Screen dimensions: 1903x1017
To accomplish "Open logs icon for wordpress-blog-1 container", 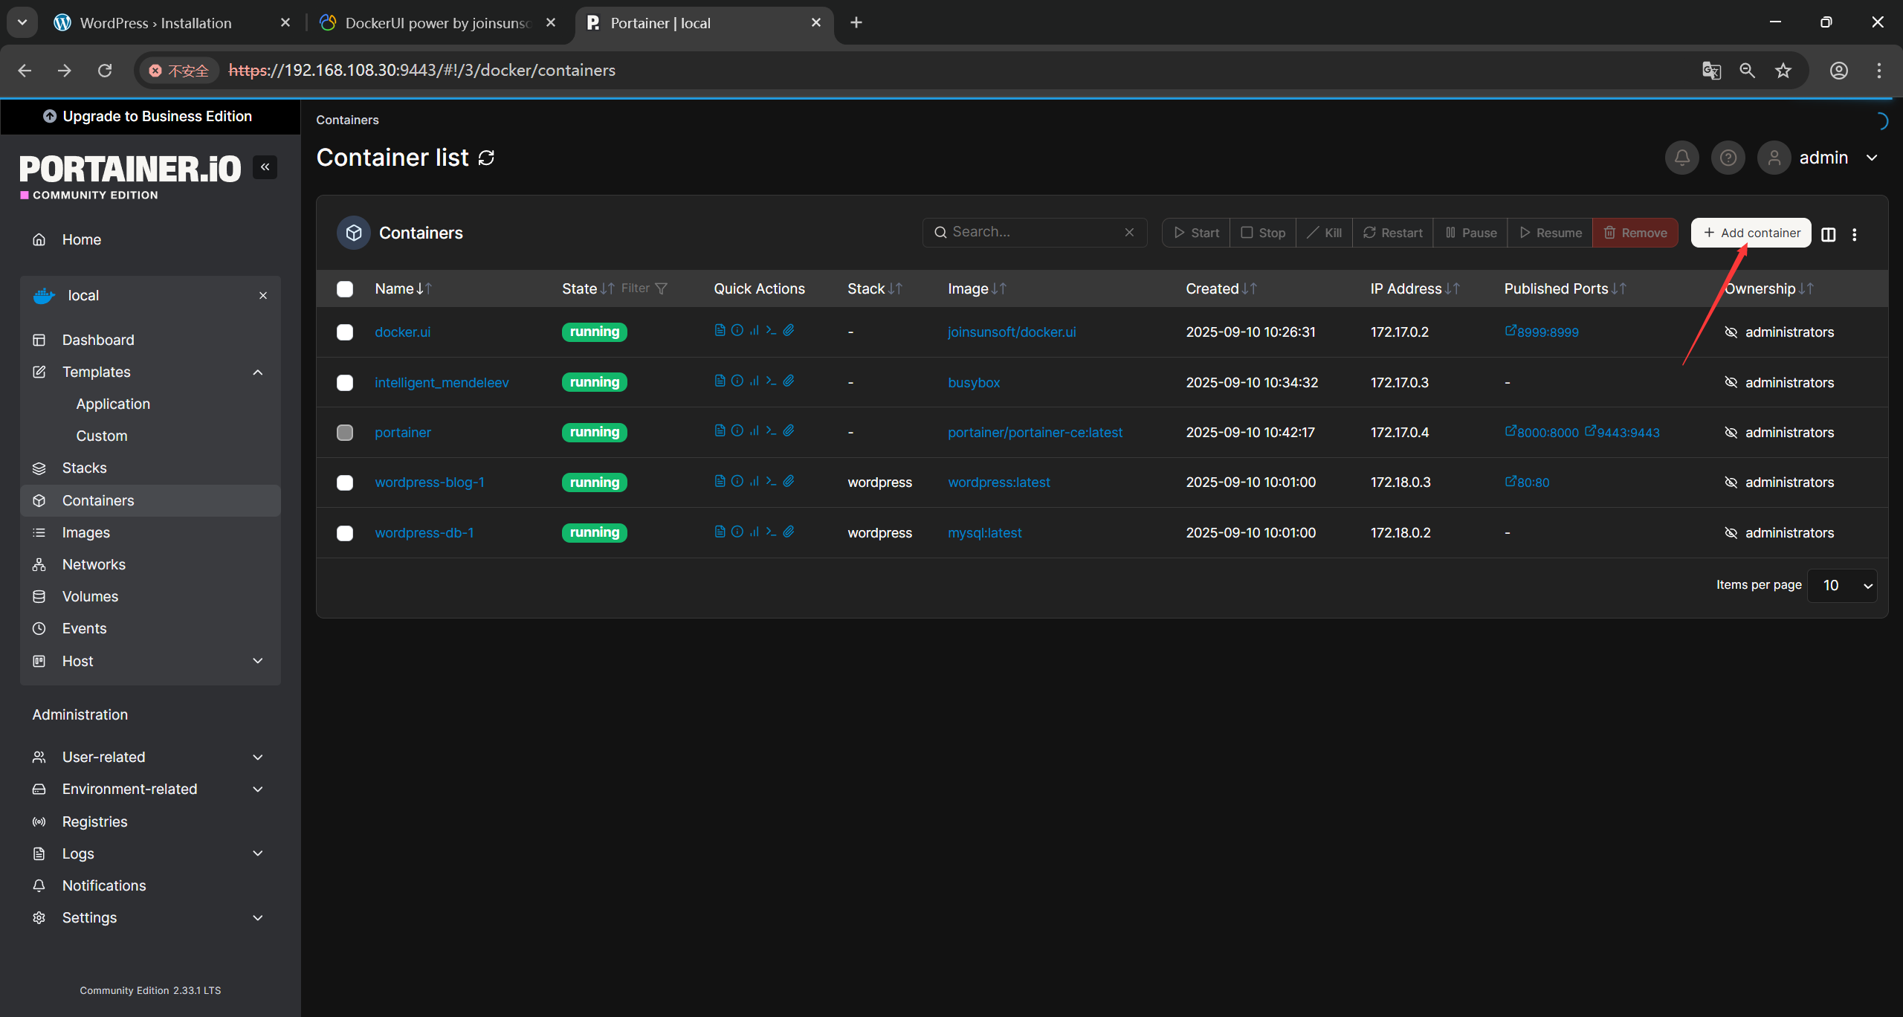I will click(x=720, y=481).
